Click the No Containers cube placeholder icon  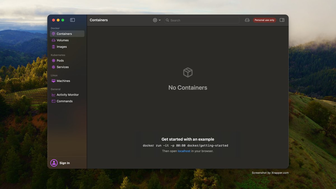188,73
